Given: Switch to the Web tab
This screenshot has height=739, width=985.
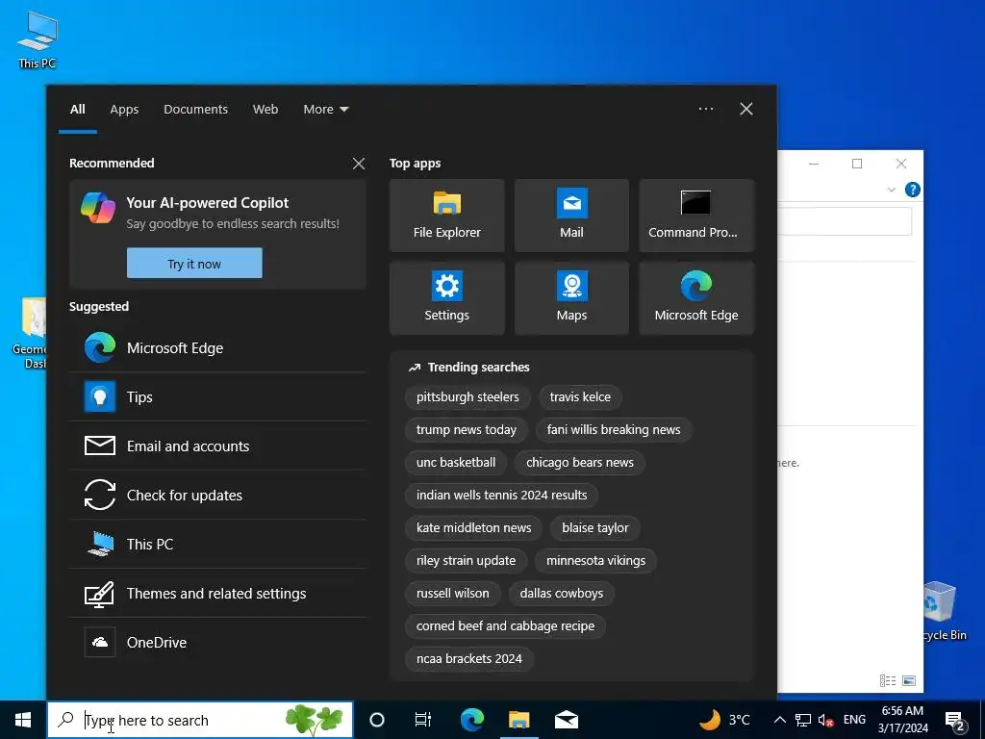Looking at the screenshot, I should tap(265, 110).
